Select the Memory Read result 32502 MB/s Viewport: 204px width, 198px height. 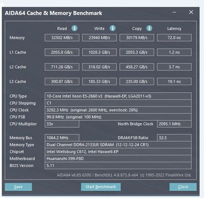point(62,38)
